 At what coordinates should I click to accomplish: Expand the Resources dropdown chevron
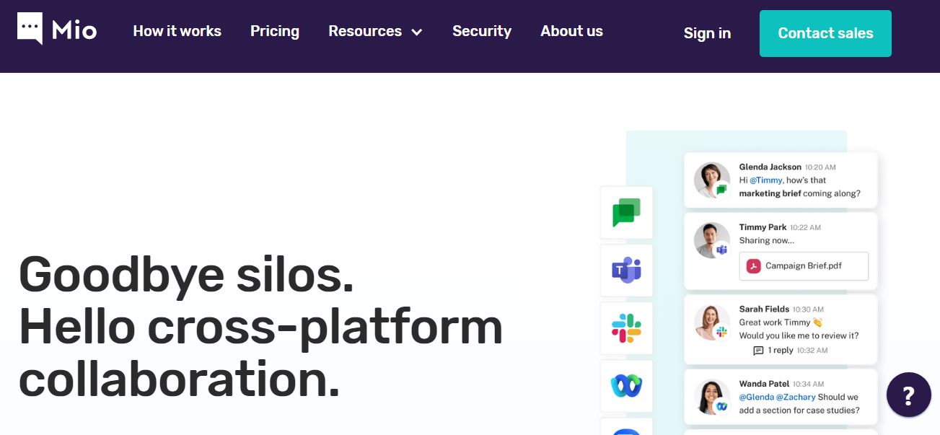coord(416,32)
